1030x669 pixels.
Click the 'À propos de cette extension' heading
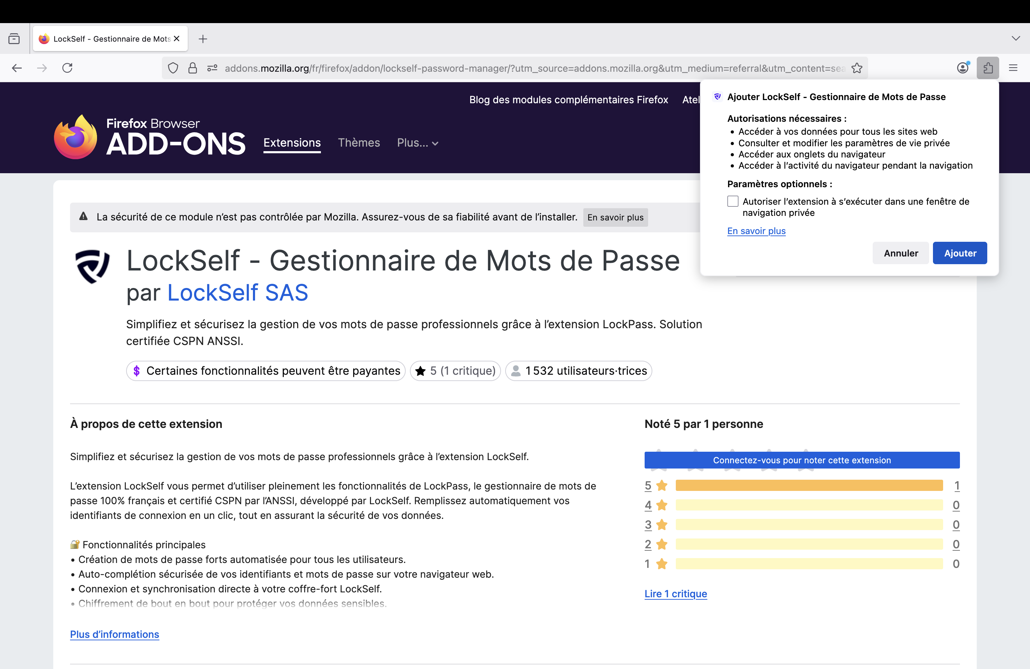146,424
